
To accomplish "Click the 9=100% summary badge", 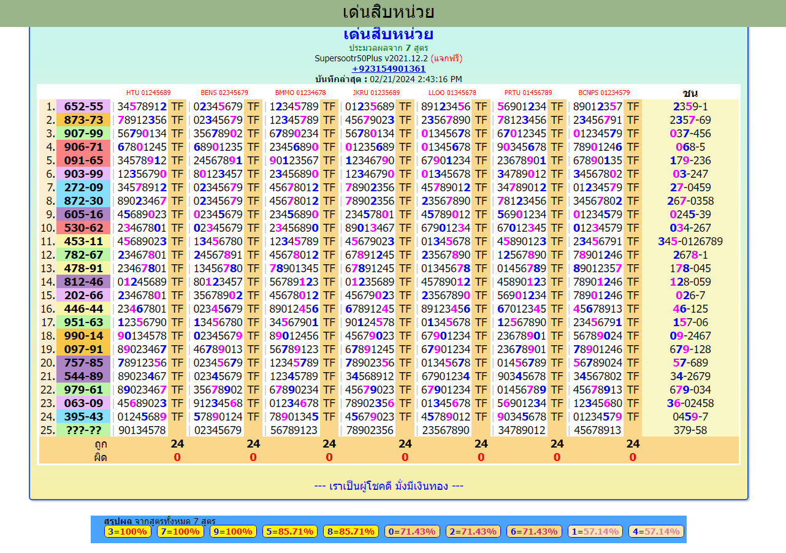I will coord(233,532).
